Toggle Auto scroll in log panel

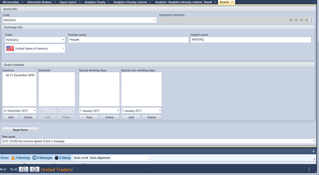(81, 158)
